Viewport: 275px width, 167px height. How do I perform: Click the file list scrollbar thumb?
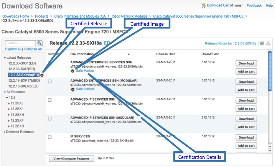click(x=270, y=71)
